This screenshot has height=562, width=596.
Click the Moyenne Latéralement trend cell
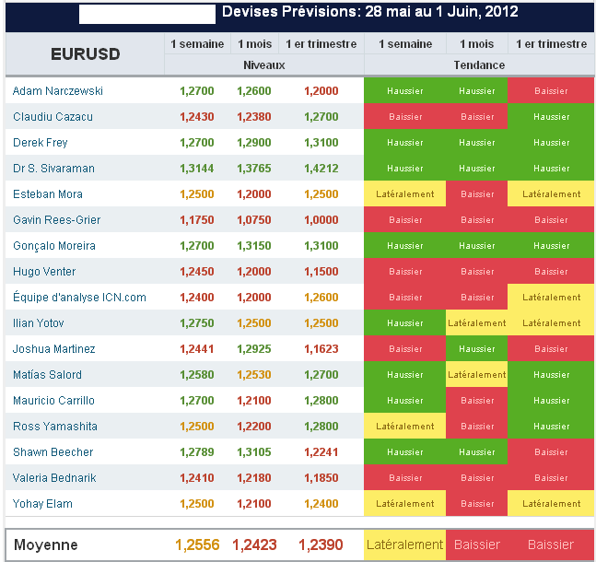[x=404, y=544]
